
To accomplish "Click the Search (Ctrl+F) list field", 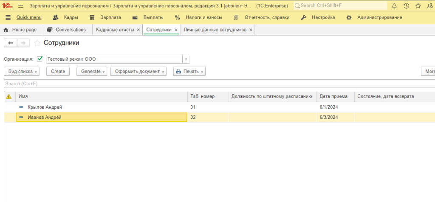I will (212, 84).
